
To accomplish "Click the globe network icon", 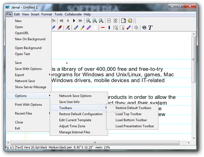I will tap(144, 28).
